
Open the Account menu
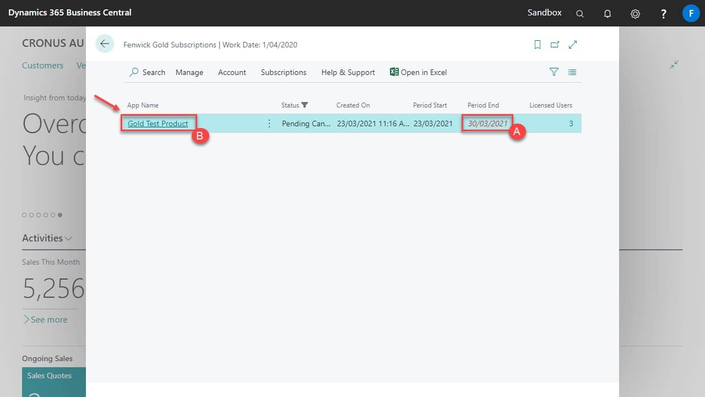pos(232,72)
